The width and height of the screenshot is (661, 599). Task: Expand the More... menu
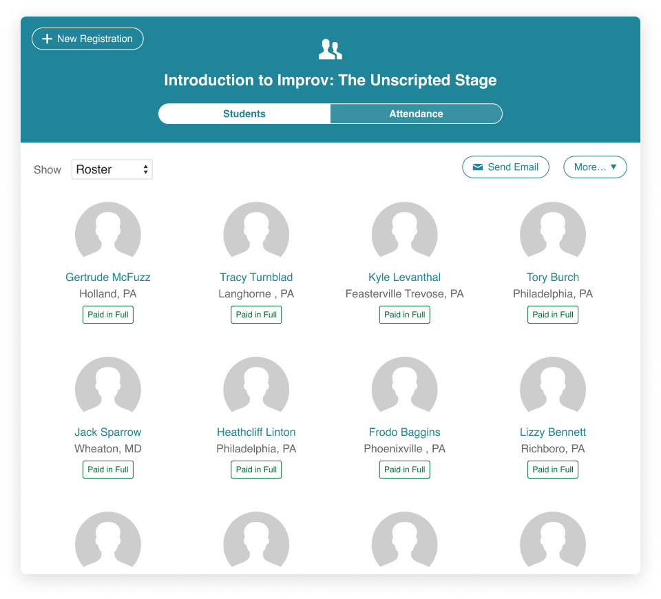(x=595, y=167)
